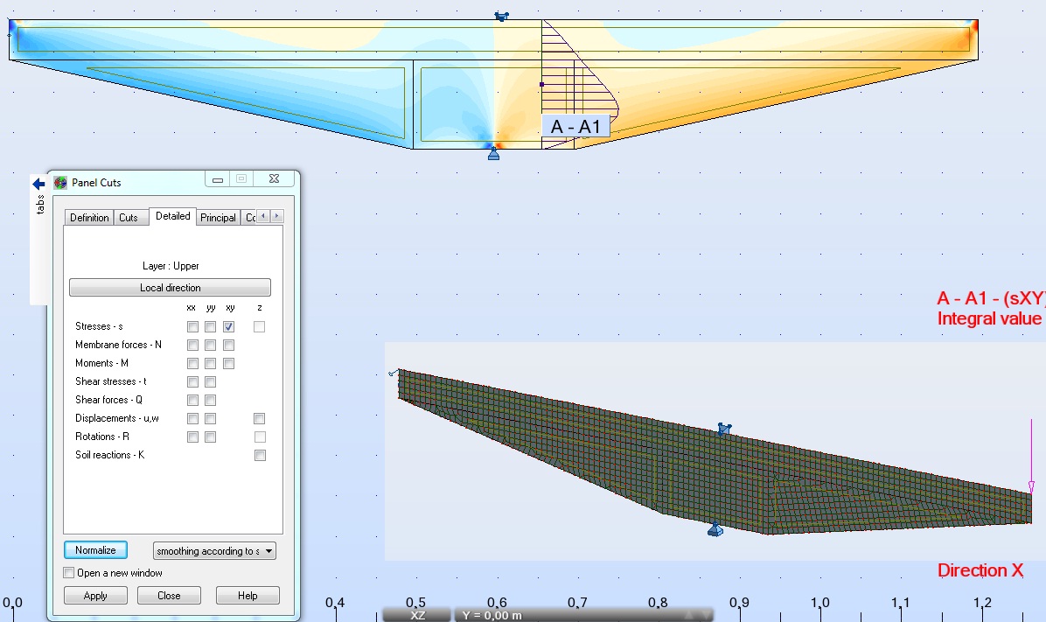Check the xx checkbox for Membrane forces - N

(192, 345)
